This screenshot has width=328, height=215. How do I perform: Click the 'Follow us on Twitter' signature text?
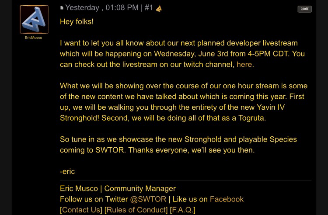(94, 199)
